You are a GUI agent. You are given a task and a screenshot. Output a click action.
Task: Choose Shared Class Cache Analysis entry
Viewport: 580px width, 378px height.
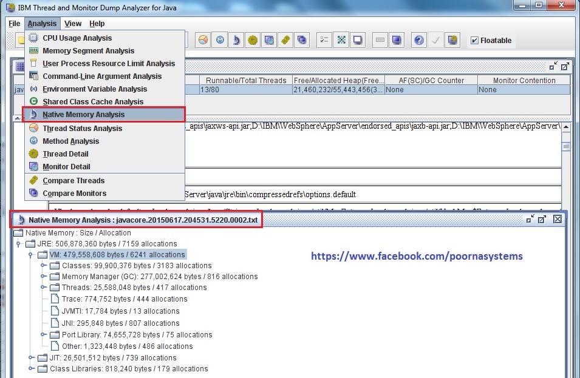pos(104,101)
